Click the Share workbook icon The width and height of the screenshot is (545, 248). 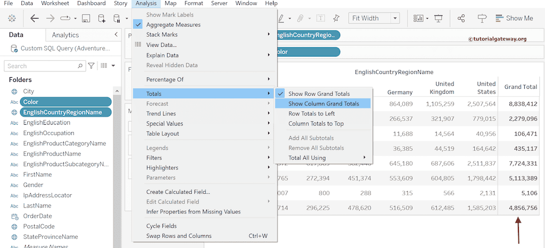[461, 19]
